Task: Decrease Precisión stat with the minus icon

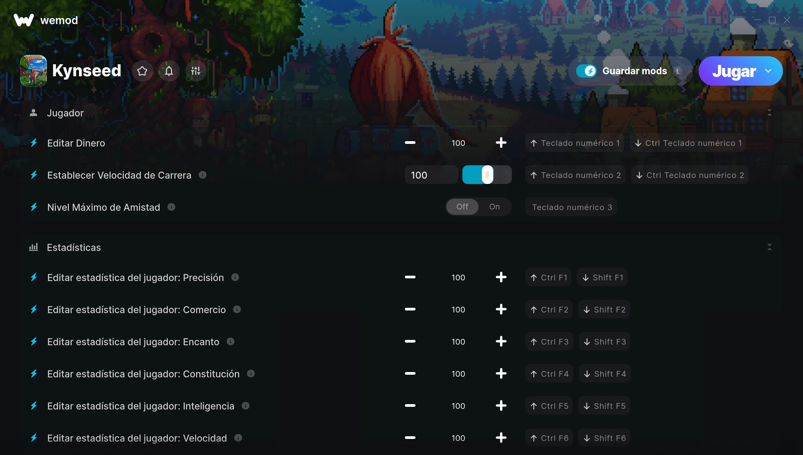Action: (x=410, y=277)
